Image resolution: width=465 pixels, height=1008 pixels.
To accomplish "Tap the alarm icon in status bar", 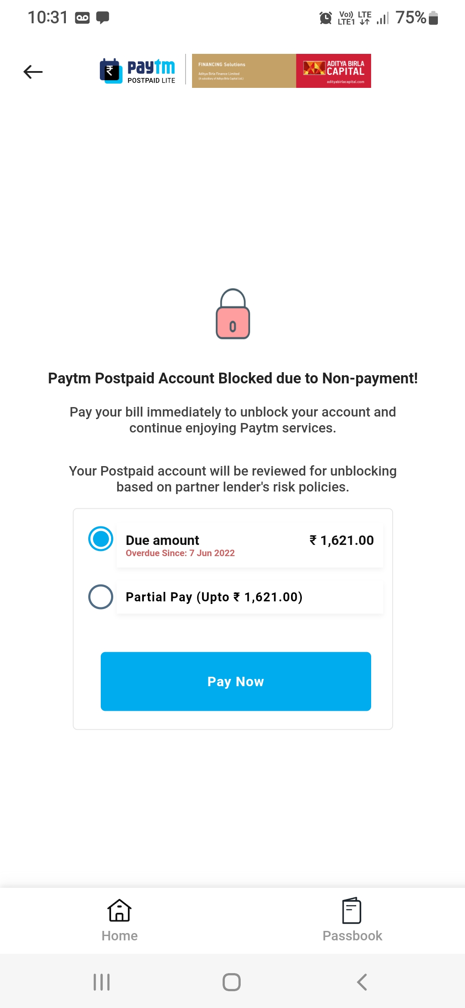I will point(325,18).
